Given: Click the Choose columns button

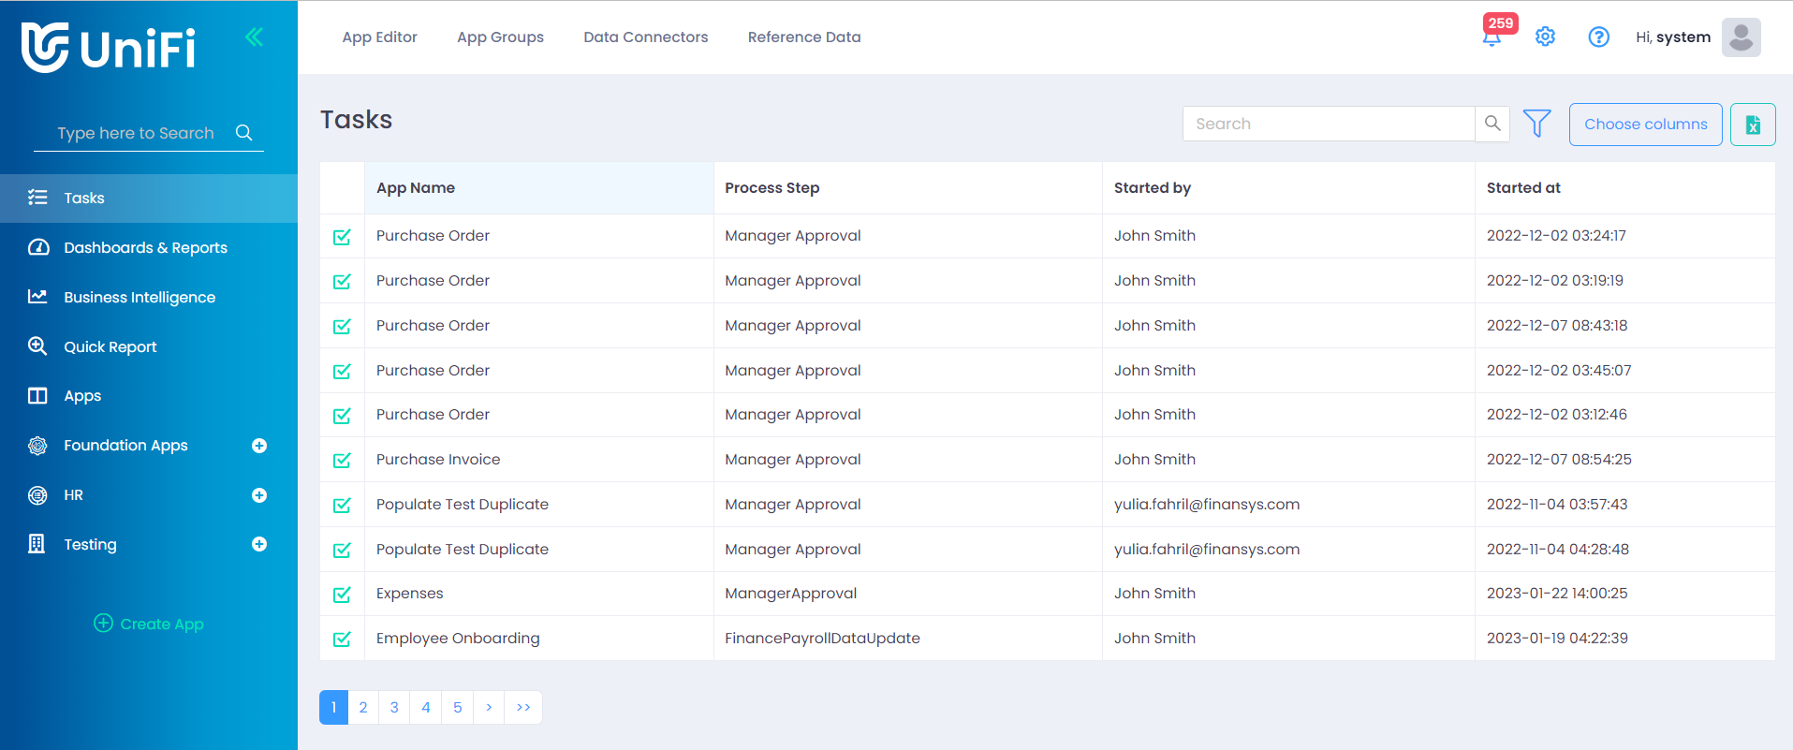Looking at the screenshot, I should [x=1645, y=125].
